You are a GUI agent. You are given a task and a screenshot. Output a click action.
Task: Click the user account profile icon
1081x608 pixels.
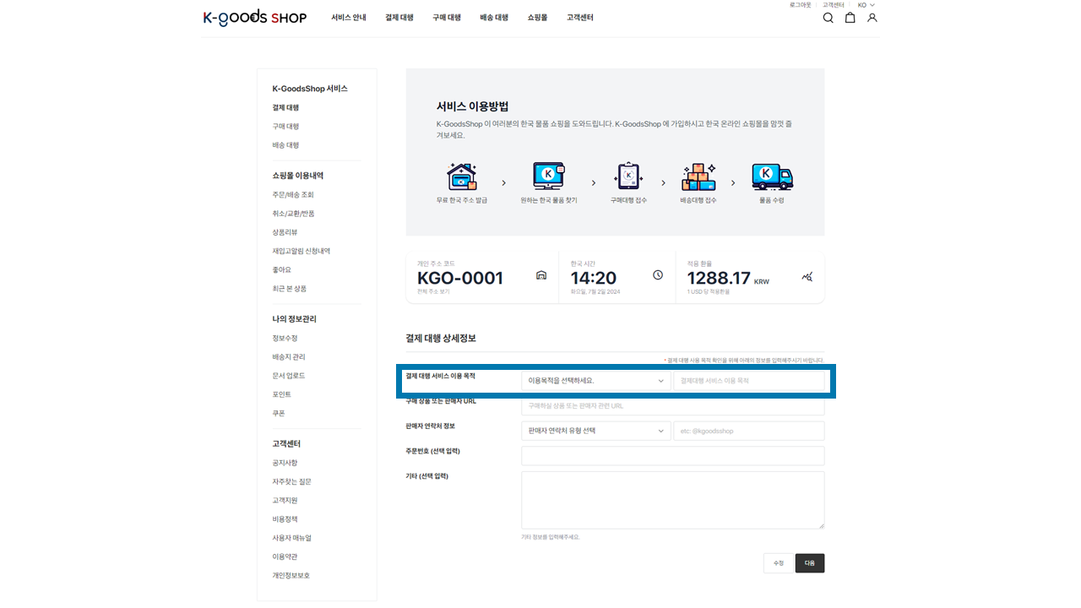click(872, 18)
